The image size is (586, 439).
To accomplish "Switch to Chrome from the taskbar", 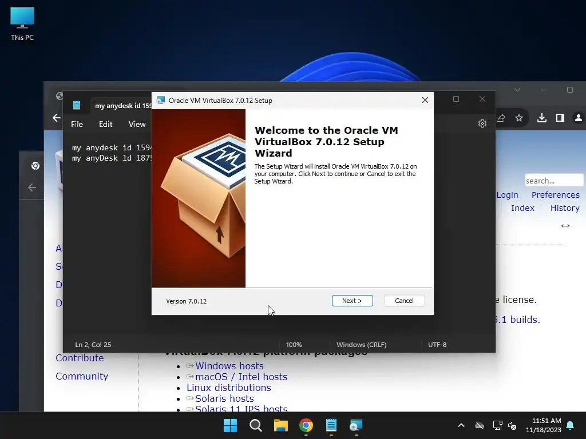I will tap(306, 425).
